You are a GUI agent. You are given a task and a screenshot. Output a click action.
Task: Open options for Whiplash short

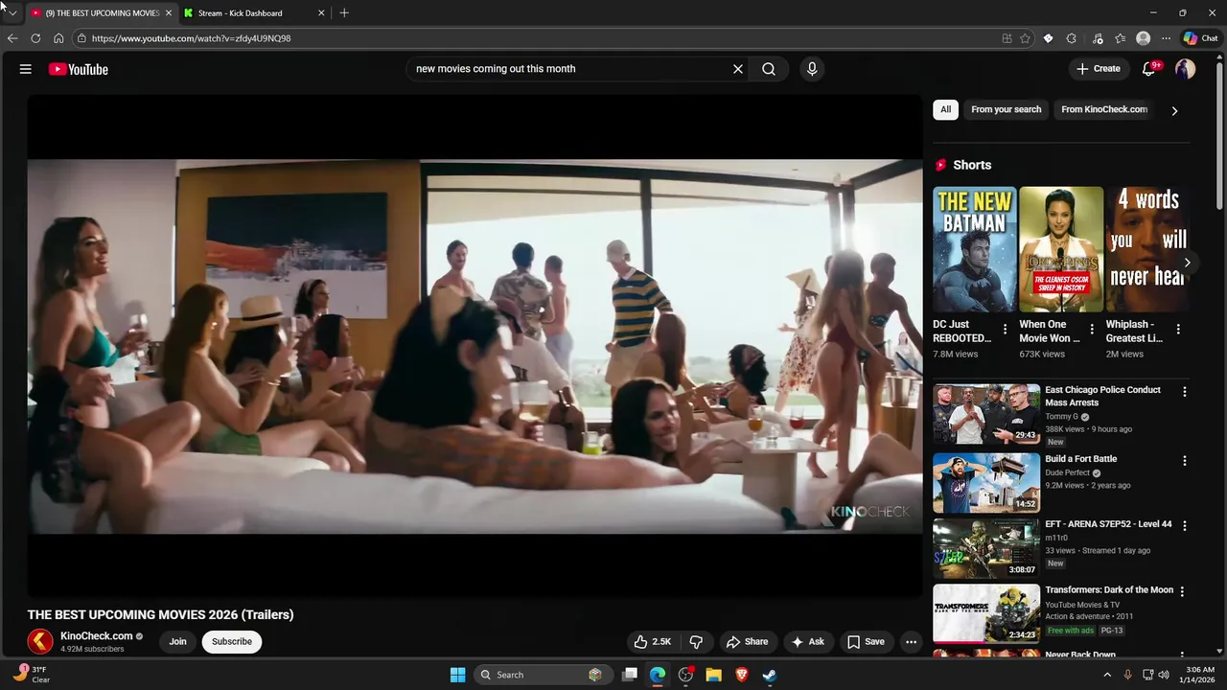pyautogui.click(x=1178, y=329)
